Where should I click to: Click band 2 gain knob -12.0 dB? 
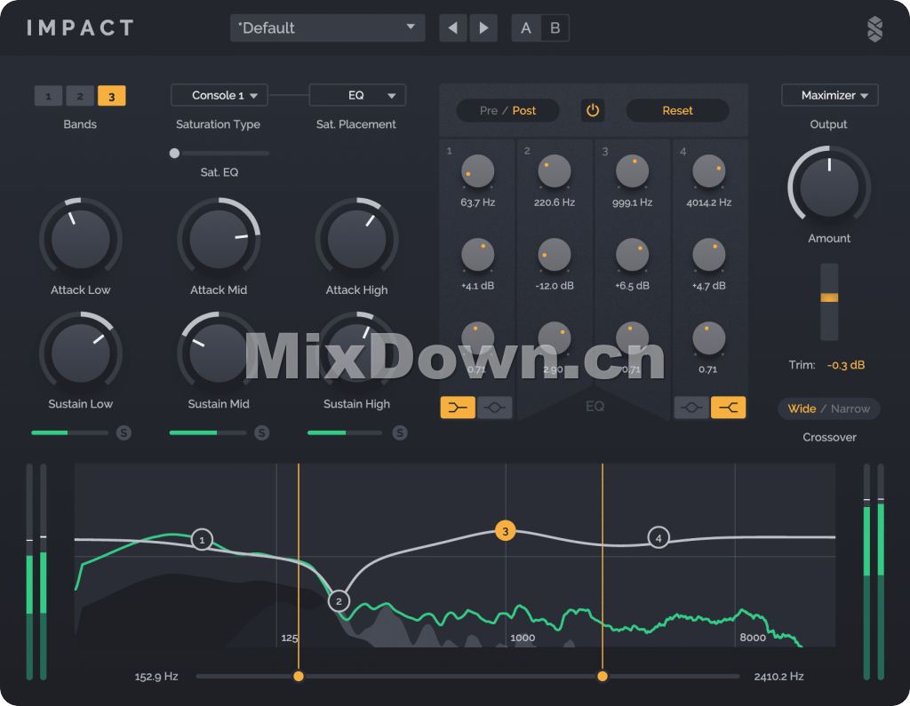[x=555, y=255]
